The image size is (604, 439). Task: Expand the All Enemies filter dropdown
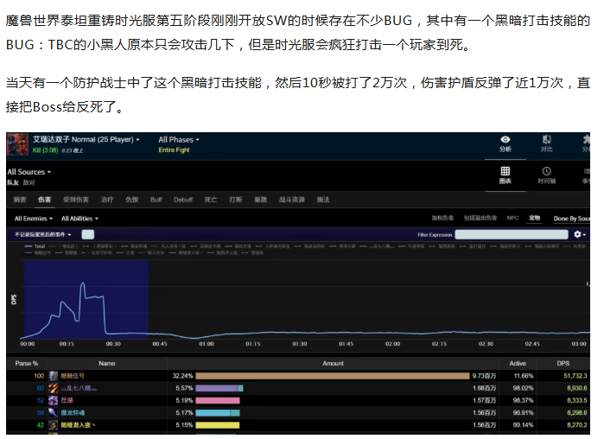(34, 219)
